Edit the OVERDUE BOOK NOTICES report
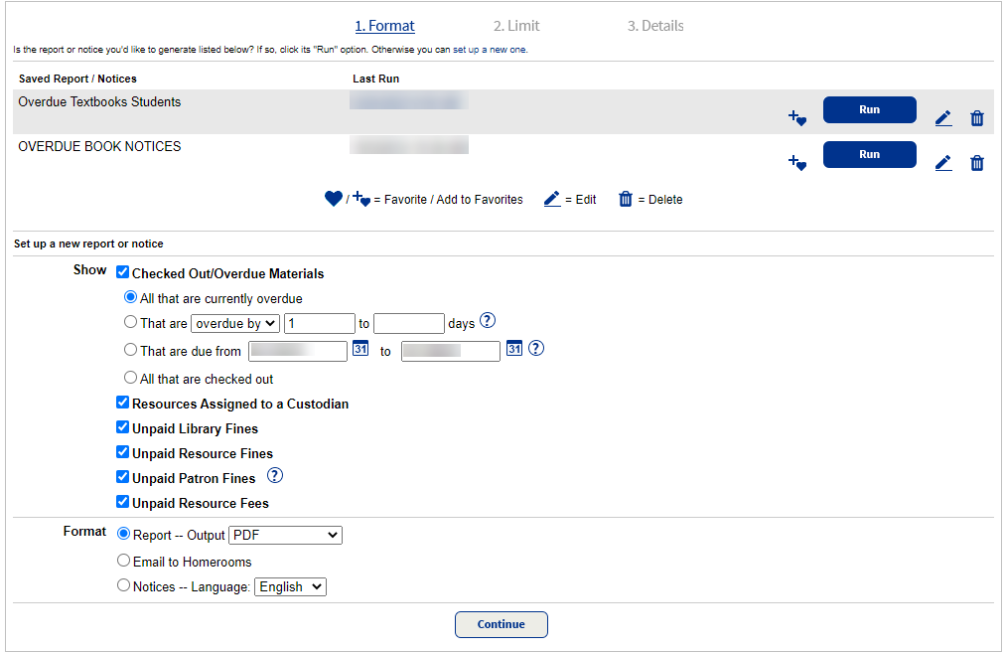 942,163
